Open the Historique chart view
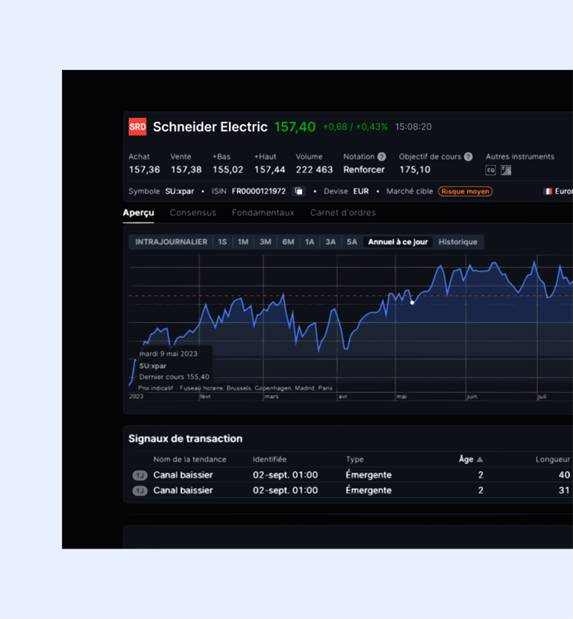Screen dimensions: 573x619 pos(458,242)
